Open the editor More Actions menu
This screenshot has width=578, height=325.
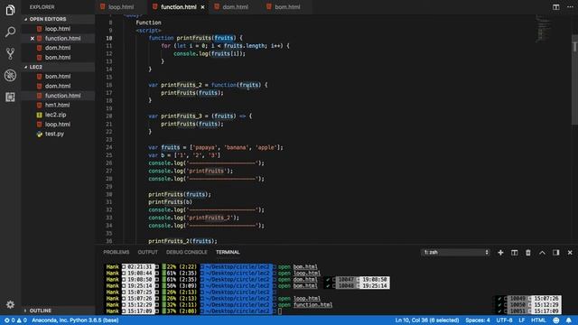[570, 7]
